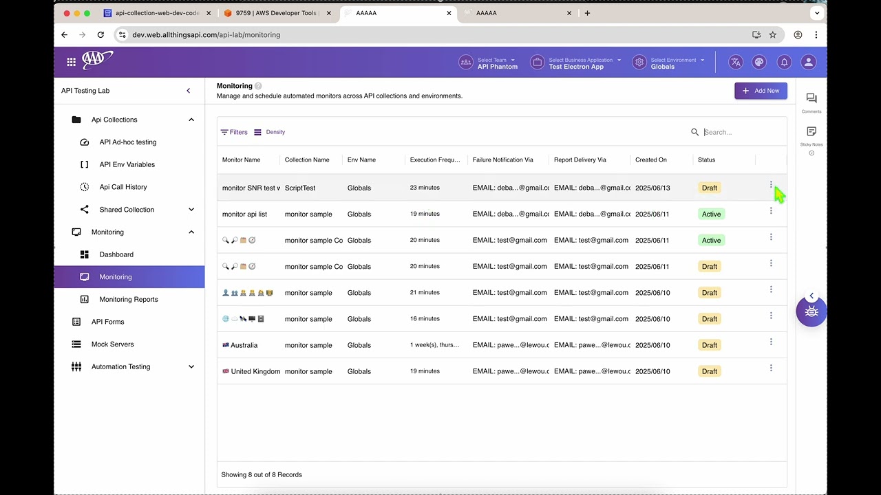
Task: Open row menu for 21 minutes monitor
Action: 771,289
